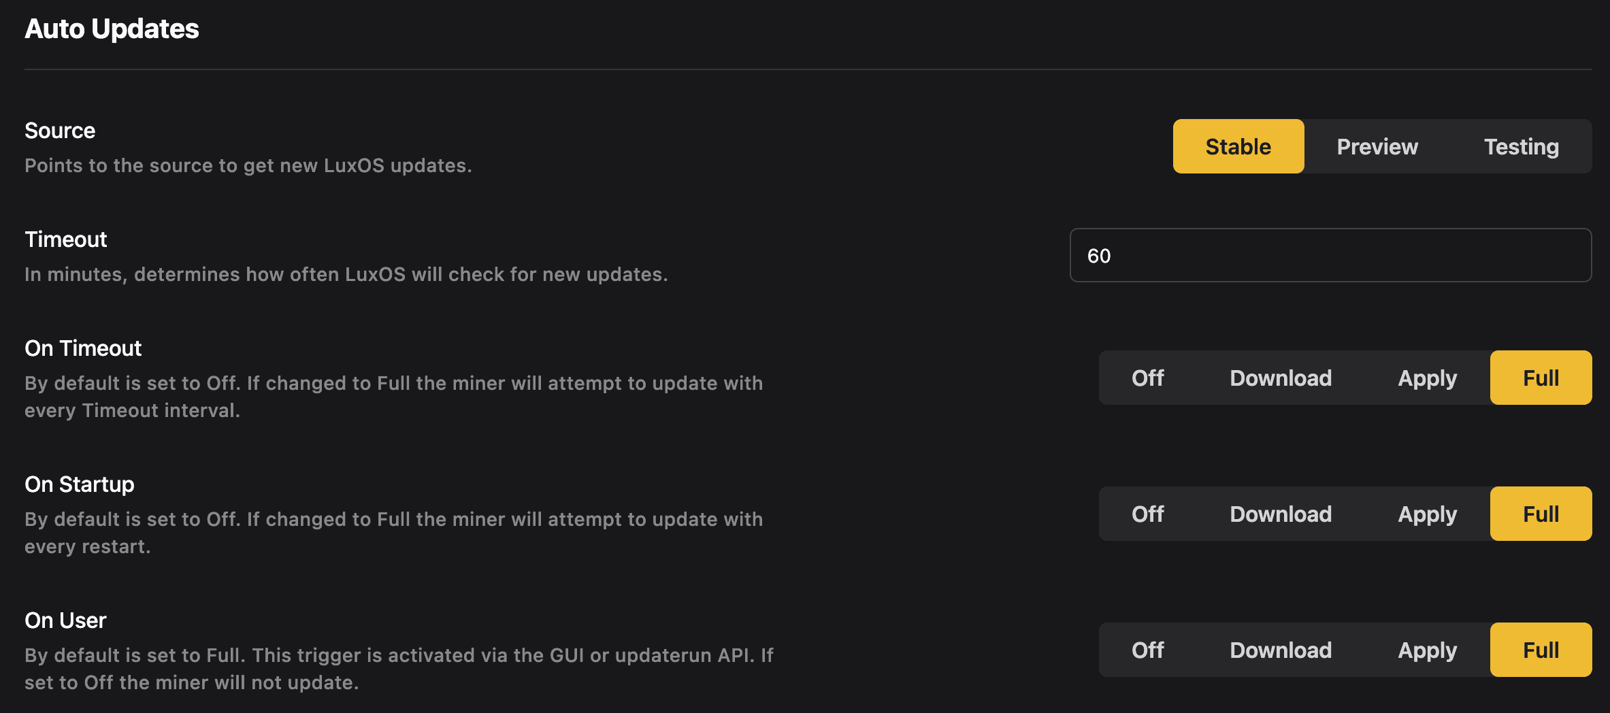1610x713 pixels.
Task: Click the Timeout input showing 60
Action: tap(1330, 256)
